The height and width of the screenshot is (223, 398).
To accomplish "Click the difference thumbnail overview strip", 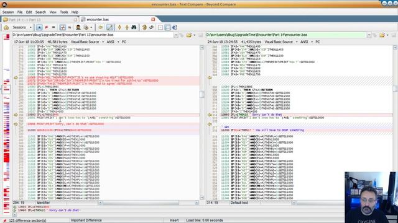I will (x=6, y=124).
